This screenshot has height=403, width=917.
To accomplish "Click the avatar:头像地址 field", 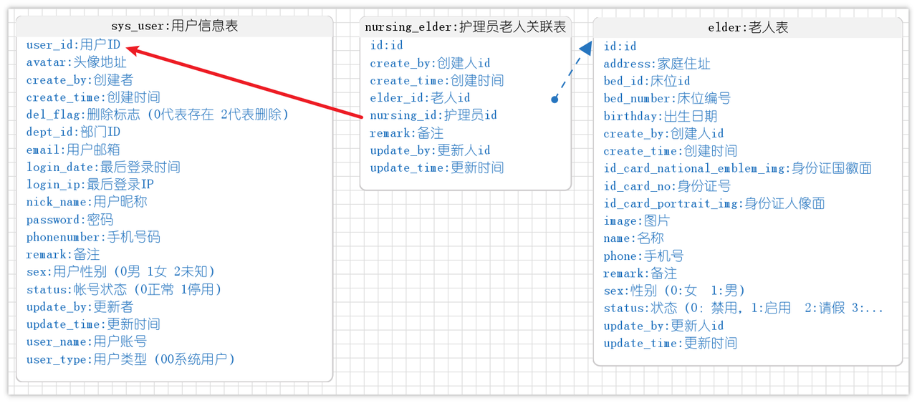I will point(77,62).
